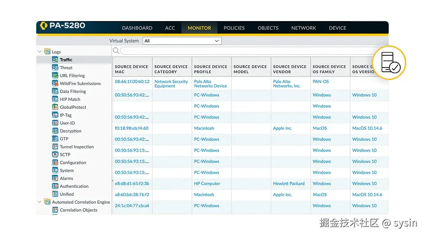The height and width of the screenshot is (236, 425).
Task: Click the Tunnel Inspection icon
Action: (55, 146)
